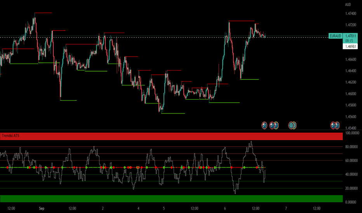Click the day 4 label on the time axis
This screenshot has height=213, width=362.
138,208
